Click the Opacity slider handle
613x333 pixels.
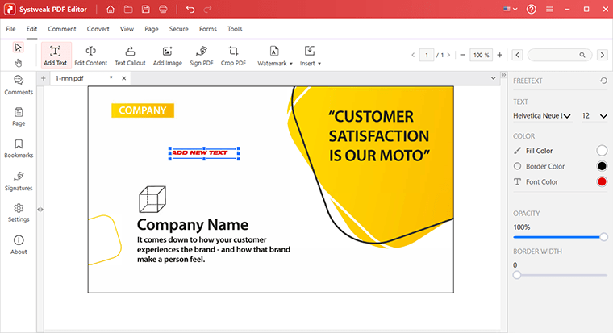tap(603, 237)
